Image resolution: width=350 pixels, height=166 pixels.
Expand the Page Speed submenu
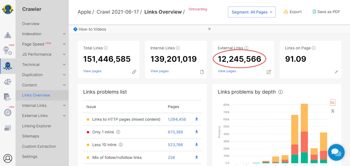64,44
